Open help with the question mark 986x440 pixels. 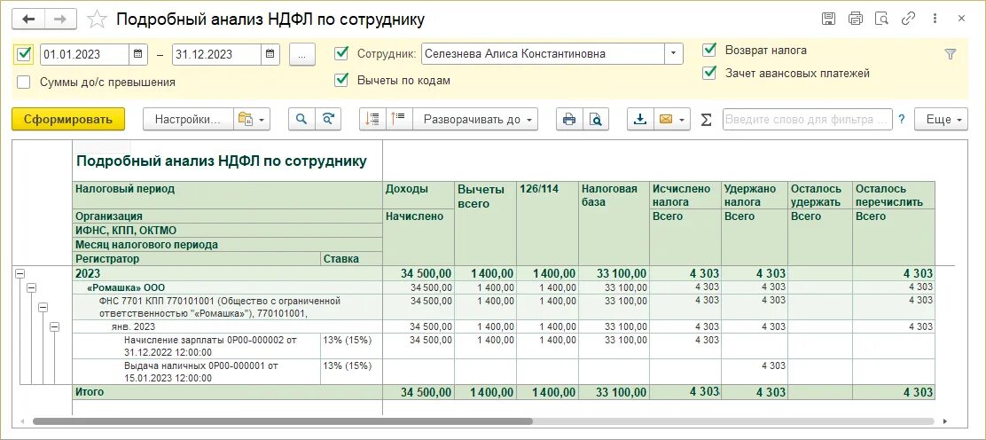pos(902,119)
